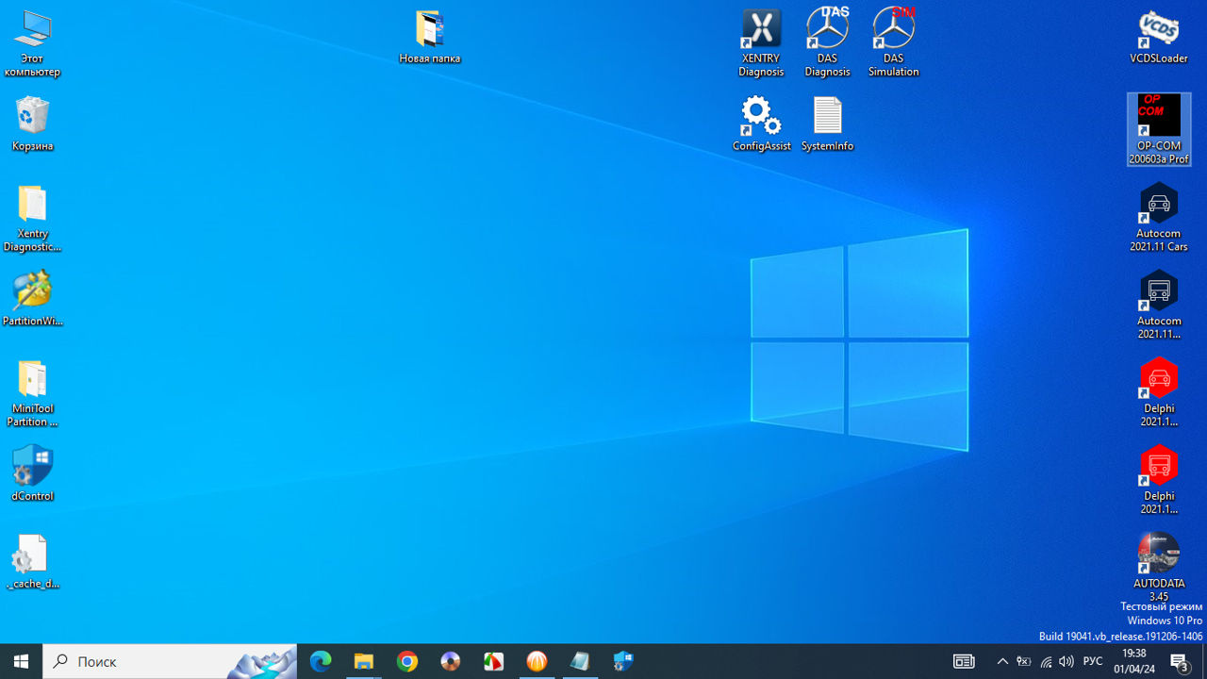The image size is (1207, 679).
Task: Select the Autocom 2021.11 Cars shortcut
Action: [x=1159, y=218]
